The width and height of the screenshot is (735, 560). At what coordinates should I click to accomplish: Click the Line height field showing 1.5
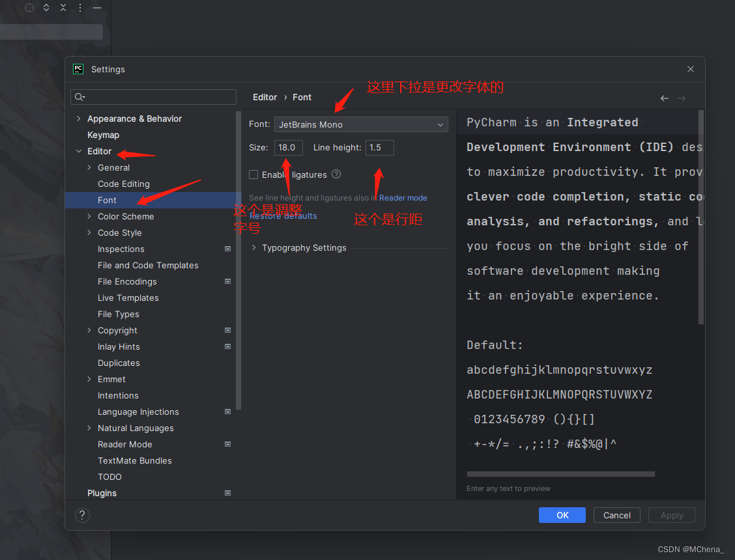click(x=380, y=148)
